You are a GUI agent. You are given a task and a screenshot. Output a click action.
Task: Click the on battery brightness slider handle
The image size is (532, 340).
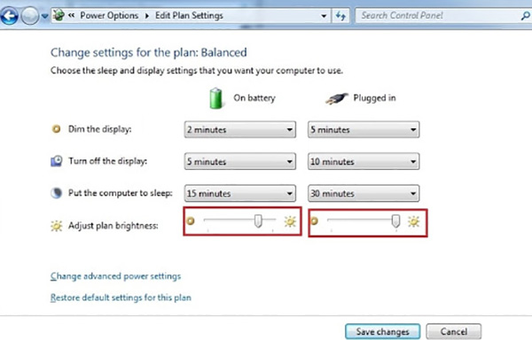(x=258, y=221)
